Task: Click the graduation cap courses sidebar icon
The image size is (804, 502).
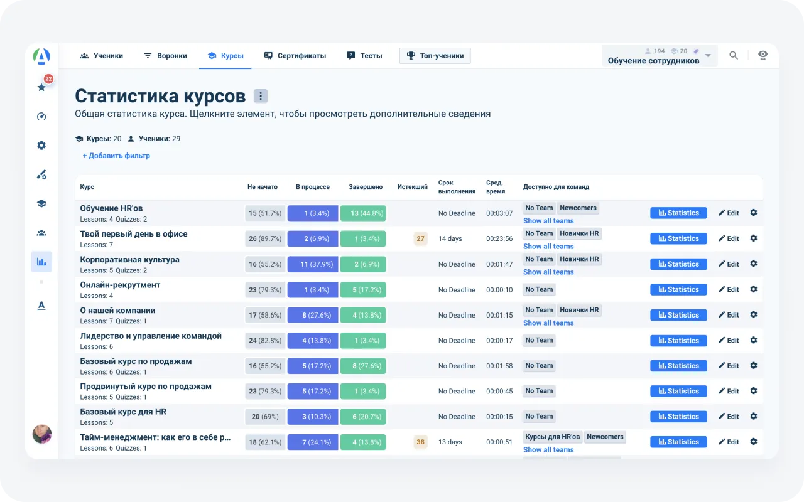Action: pos(41,203)
